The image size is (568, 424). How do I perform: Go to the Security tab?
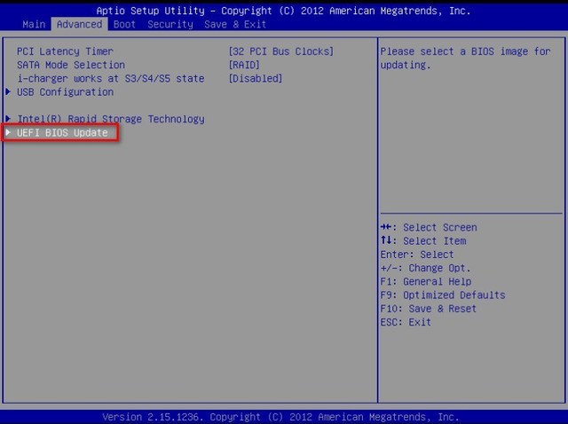pos(170,24)
